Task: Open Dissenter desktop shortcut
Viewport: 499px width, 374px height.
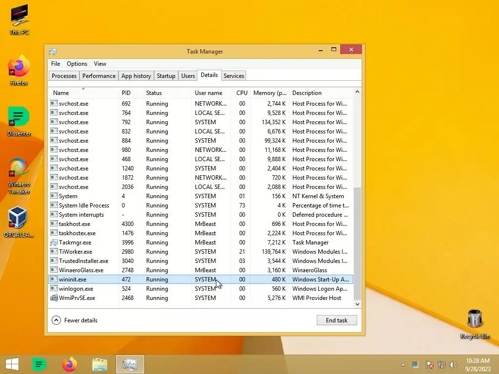Action: coord(19,121)
